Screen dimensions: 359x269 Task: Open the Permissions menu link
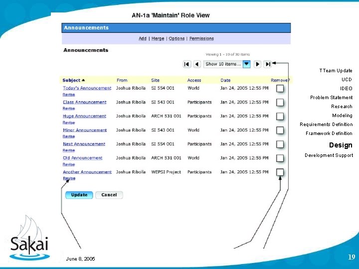click(201, 38)
